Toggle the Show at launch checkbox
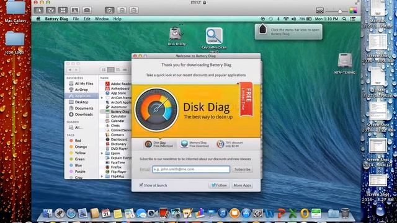 click(141, 185)
